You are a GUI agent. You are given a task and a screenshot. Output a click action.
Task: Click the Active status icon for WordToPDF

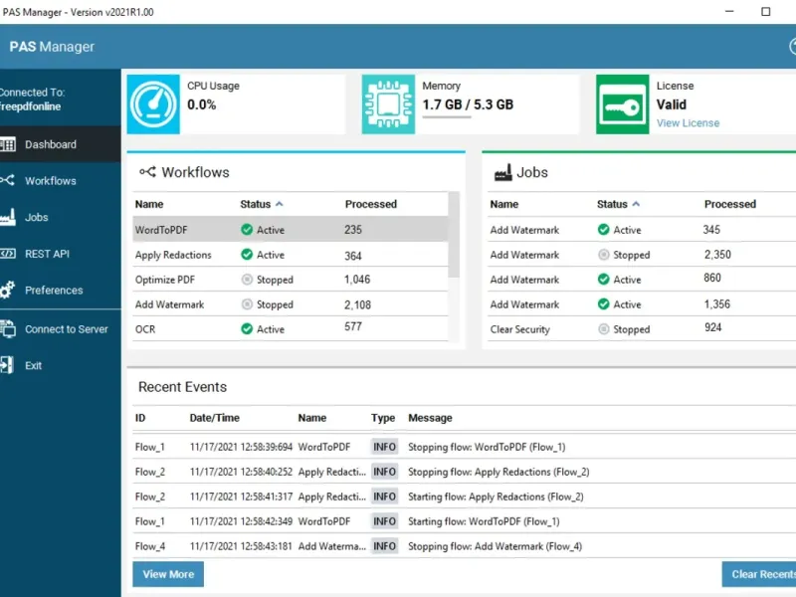247,230
